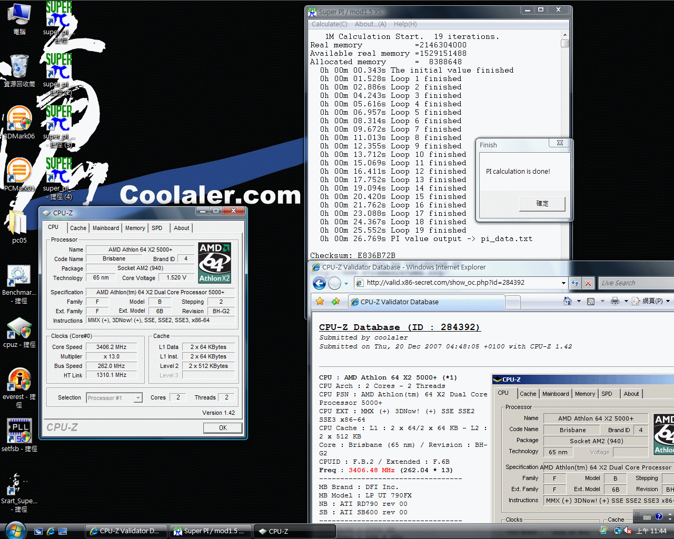Go back in Internet Explorer
The width and height of the screenshot is (674, 539).
(x=319, y=283)
